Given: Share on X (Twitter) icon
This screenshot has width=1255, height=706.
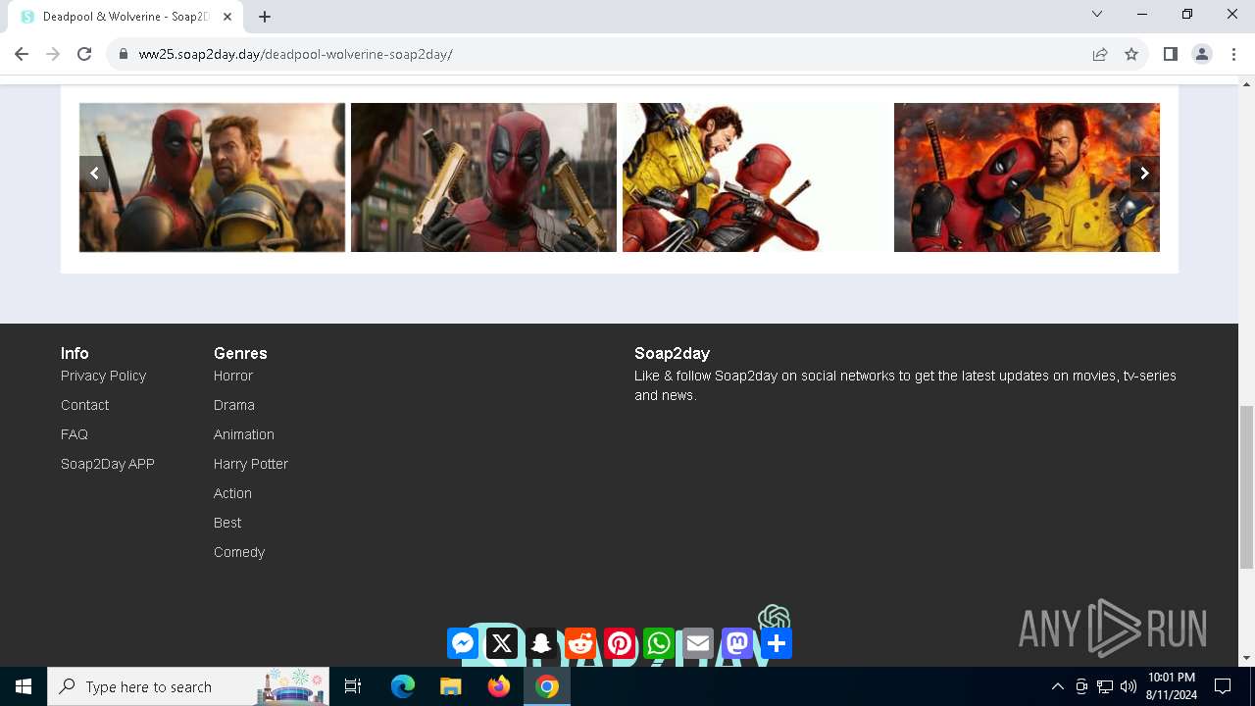Looking at the screenshot, I should click(x=502, y=643).
